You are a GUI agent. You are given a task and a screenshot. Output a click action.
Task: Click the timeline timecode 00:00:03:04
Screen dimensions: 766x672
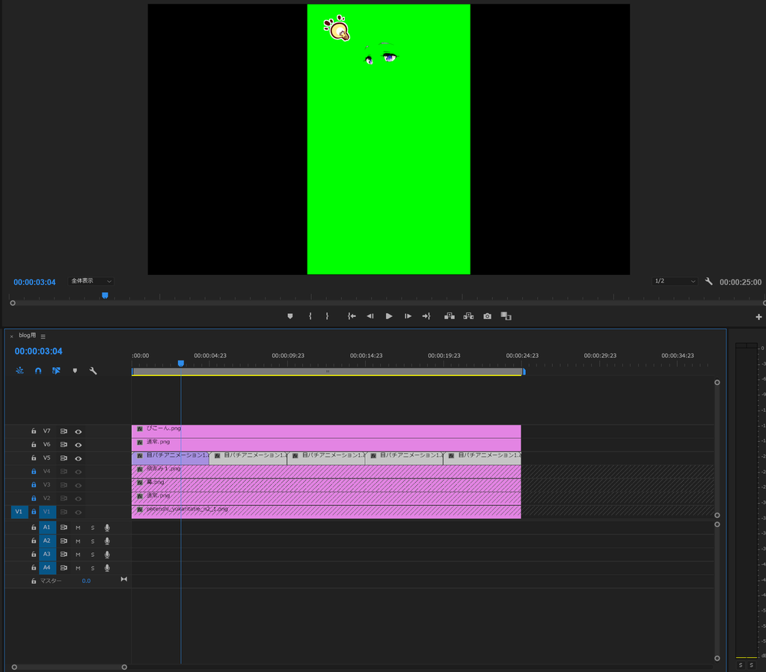(39, 351)
